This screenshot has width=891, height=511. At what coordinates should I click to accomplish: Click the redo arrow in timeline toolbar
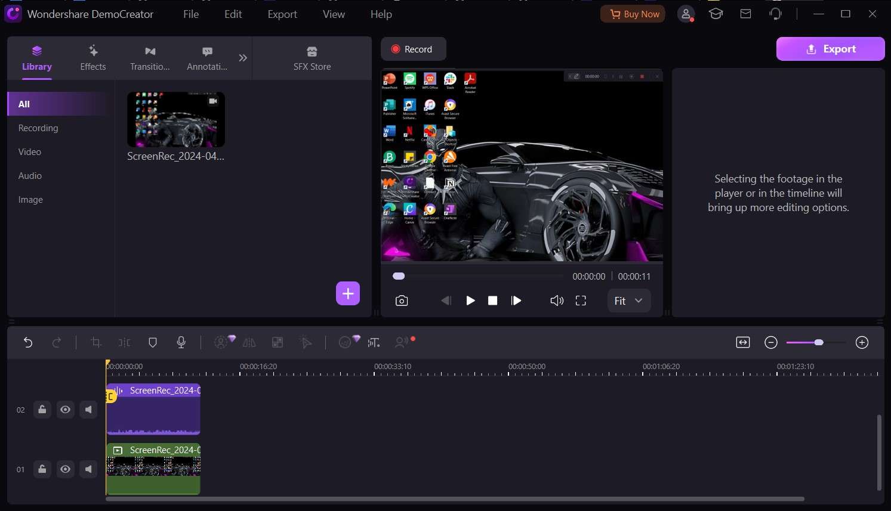pyautogui.click(x=57, y=342)
